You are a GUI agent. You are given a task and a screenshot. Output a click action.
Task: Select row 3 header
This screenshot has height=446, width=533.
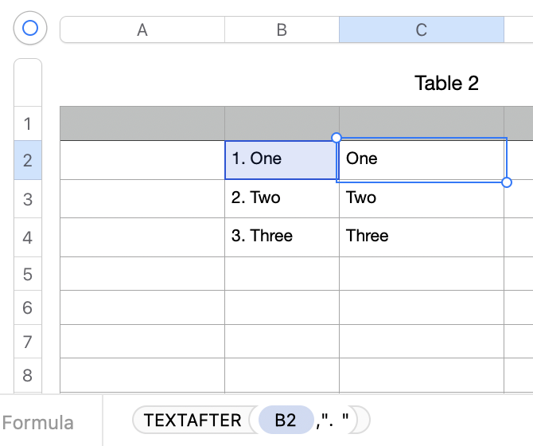pos(28,198)
